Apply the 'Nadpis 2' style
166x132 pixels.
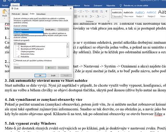[152, 14]
